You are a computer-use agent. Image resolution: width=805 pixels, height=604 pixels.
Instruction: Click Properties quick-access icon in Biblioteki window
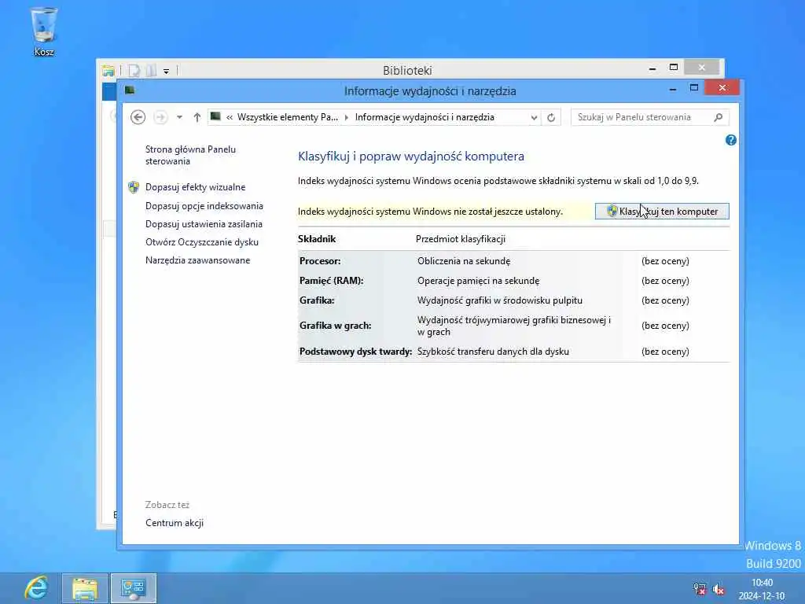pyautogui.click(x=134, y=70)
